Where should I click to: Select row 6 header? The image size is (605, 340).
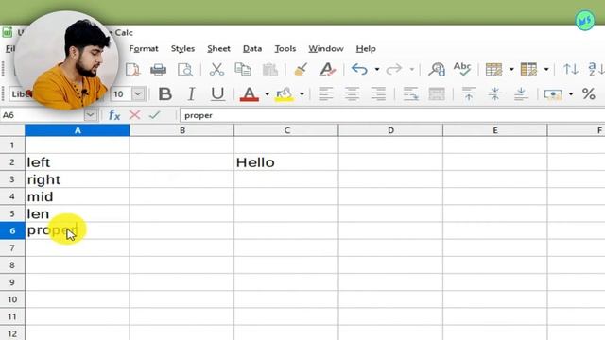[12, 230]
